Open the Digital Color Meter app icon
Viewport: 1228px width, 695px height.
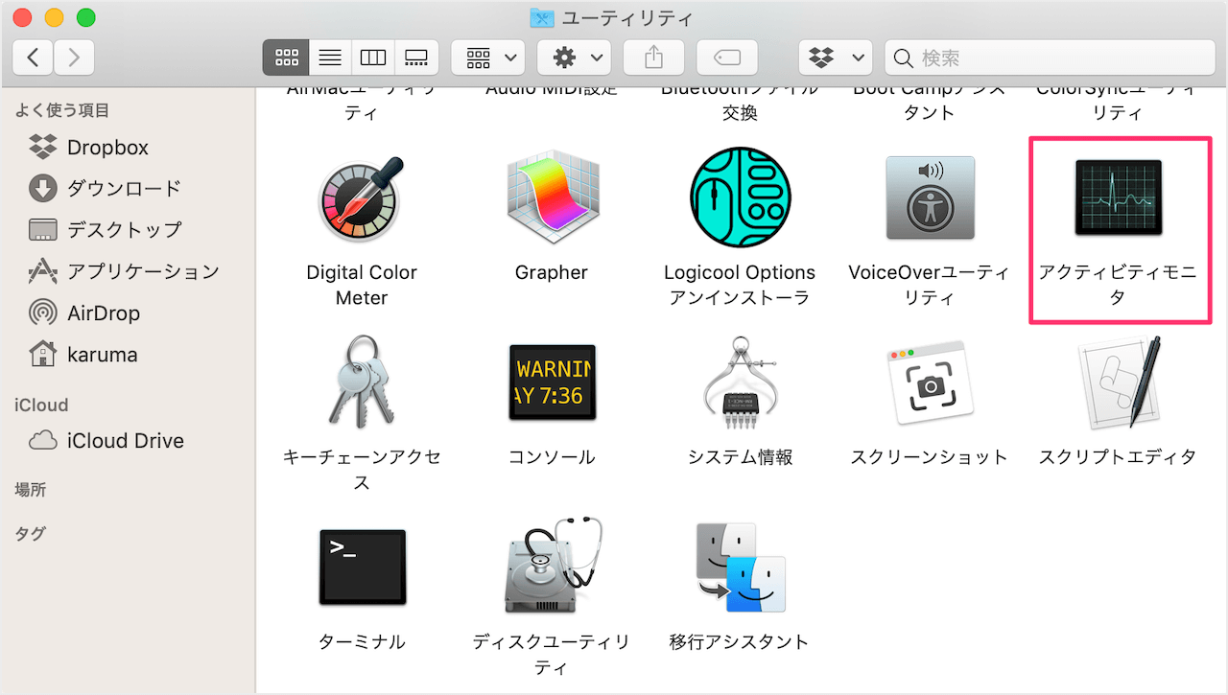pyautogui.click(x=362, y=197)
